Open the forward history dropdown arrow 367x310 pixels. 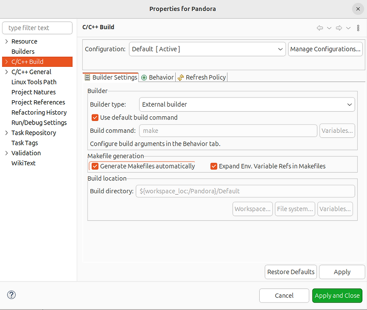tap(348, 28)
